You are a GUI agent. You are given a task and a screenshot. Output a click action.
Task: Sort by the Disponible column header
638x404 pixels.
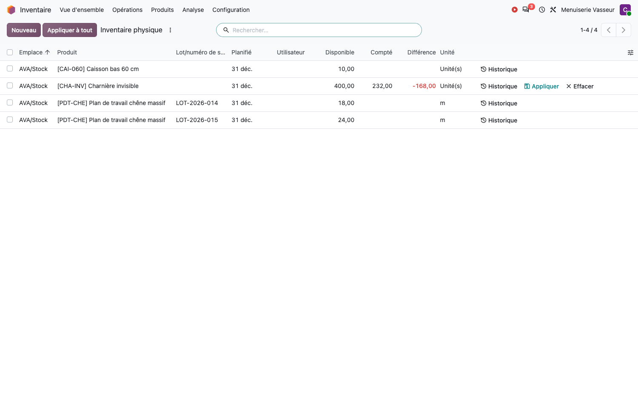(x=340, y=52)
